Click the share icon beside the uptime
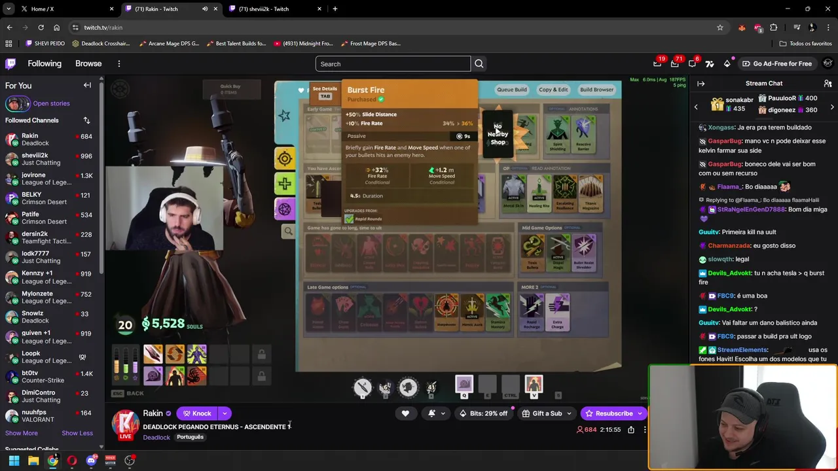Image resolution: width=838 pixels, height=471 pixels. [631, 430]
